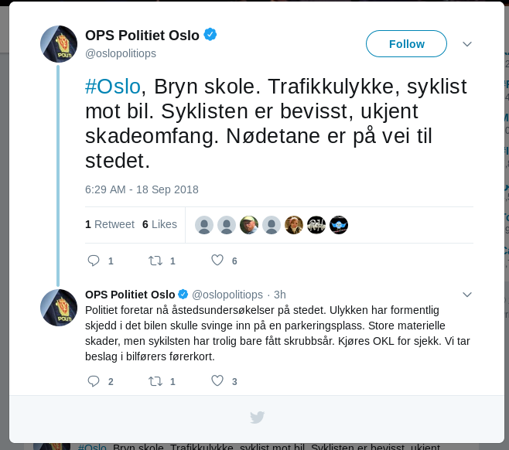The height and width of the screenshot is (450, 509).
Task: Retweet the follow-up tweet about åstedsundersøkelser
Action: (x=154, y=381)
